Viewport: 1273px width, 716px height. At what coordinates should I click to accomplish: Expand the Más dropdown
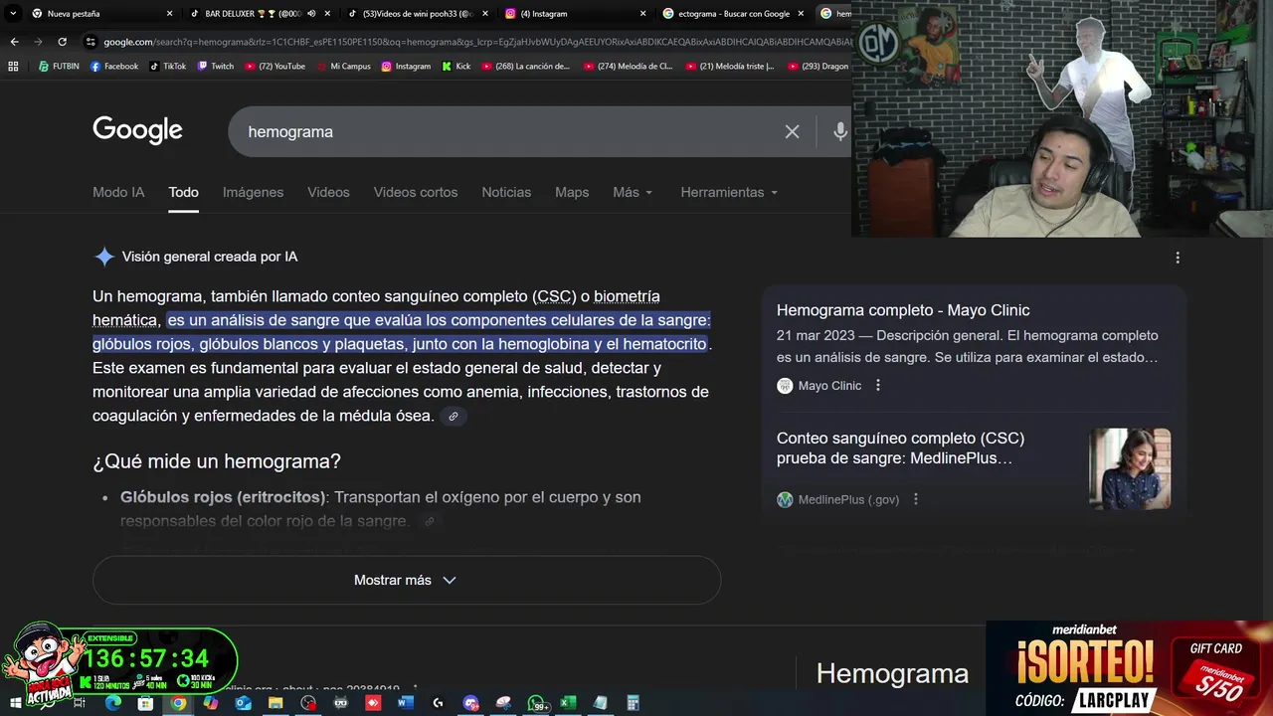point(633,192)
